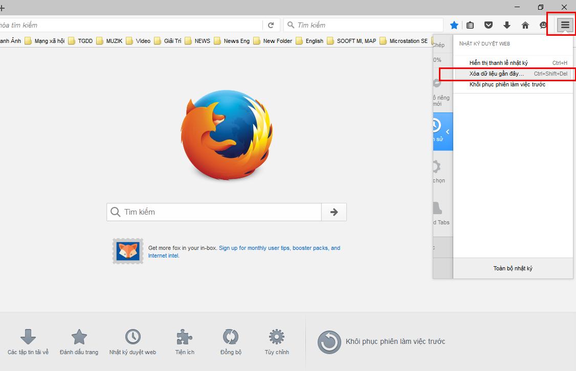Open NEWS bookmark folder

[197, 41]
